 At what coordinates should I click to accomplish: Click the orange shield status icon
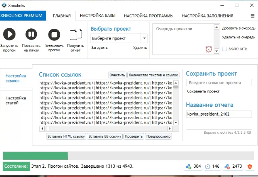click(x=250, y=166)
